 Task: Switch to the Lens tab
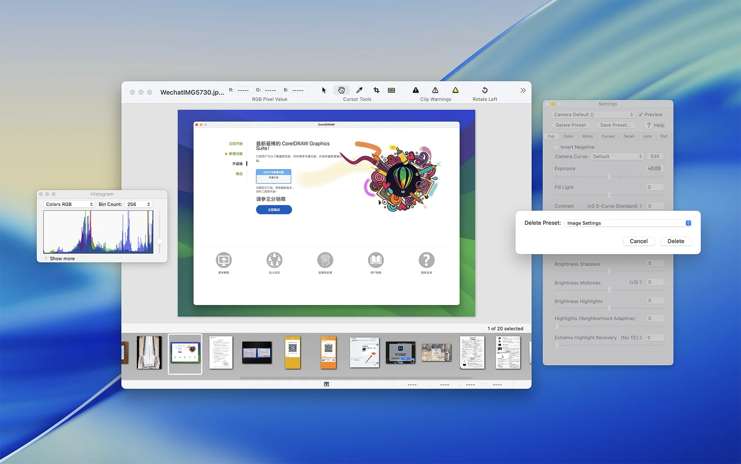[647, 136]
